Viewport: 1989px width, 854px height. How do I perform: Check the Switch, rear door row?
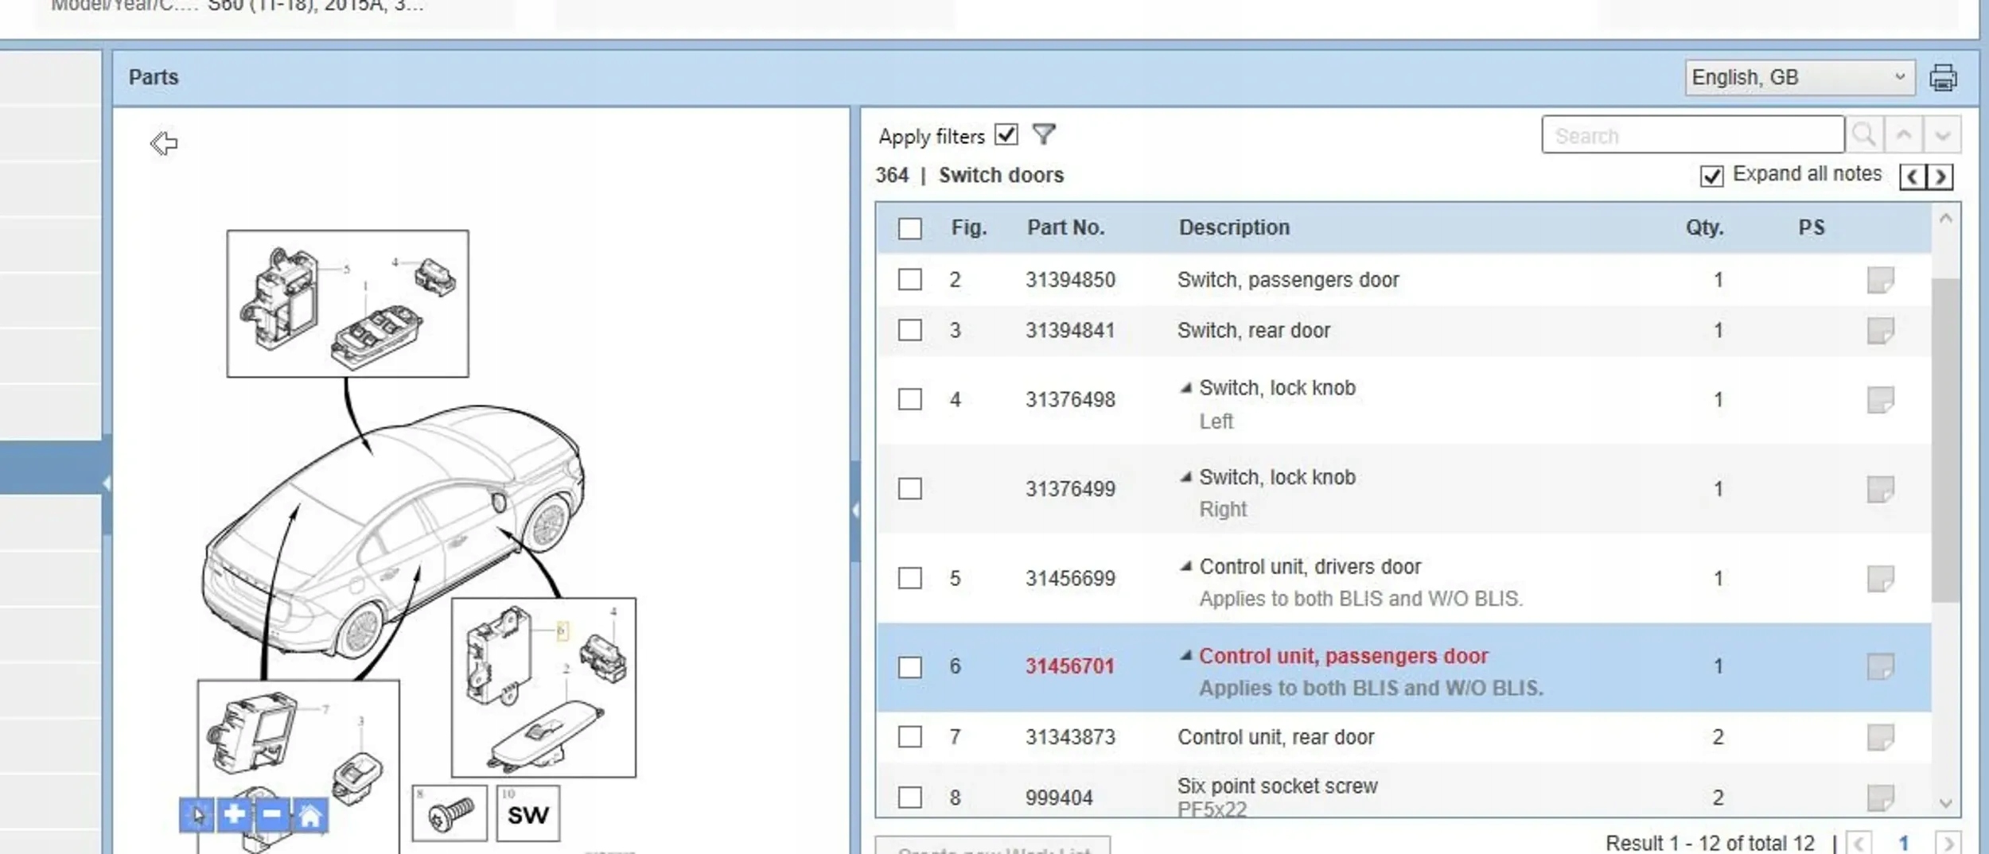[909, 330]
